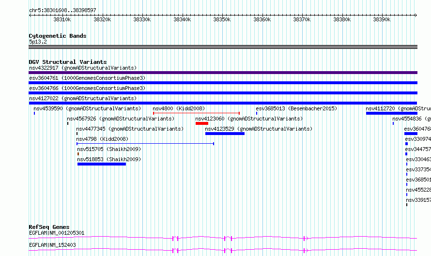Click the blue bar under esv3604766
Screen dimensions: 431x256
[223, 93]
